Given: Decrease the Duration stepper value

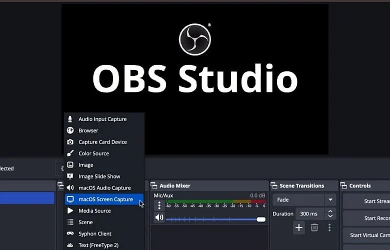Looking at the screenshot, I should click(x=330, y=216).
